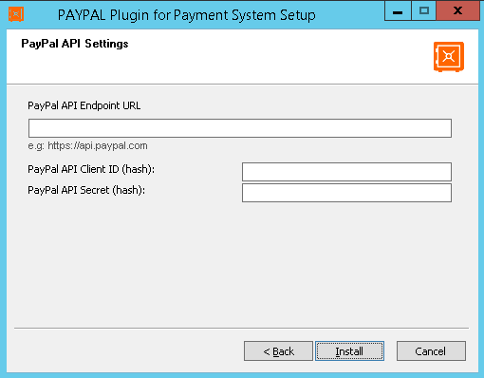The width and height of the screenshot is (484, 378).
Task: Click the PayPal API Endpoint URL label
Action: tap(84, 105)
